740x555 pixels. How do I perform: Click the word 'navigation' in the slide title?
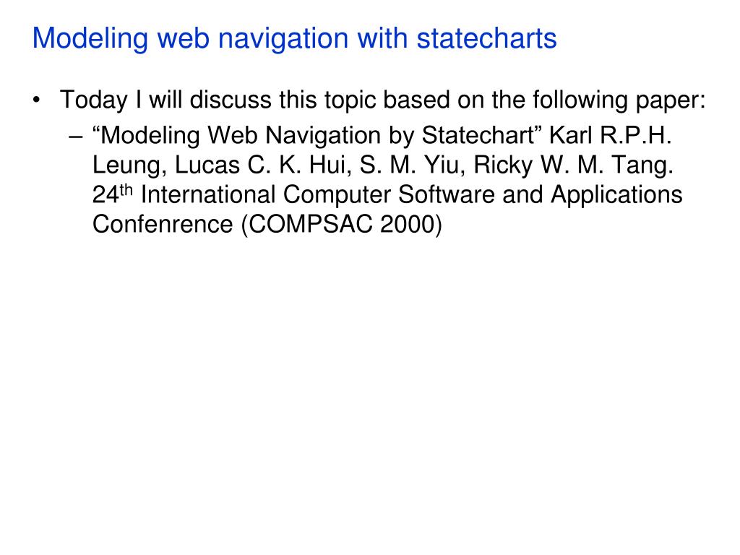283,40
